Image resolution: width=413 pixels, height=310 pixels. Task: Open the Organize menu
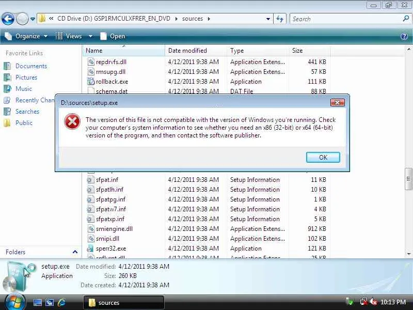click(x=26, y=36)
